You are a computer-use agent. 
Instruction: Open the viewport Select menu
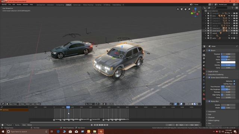[28, 104]
